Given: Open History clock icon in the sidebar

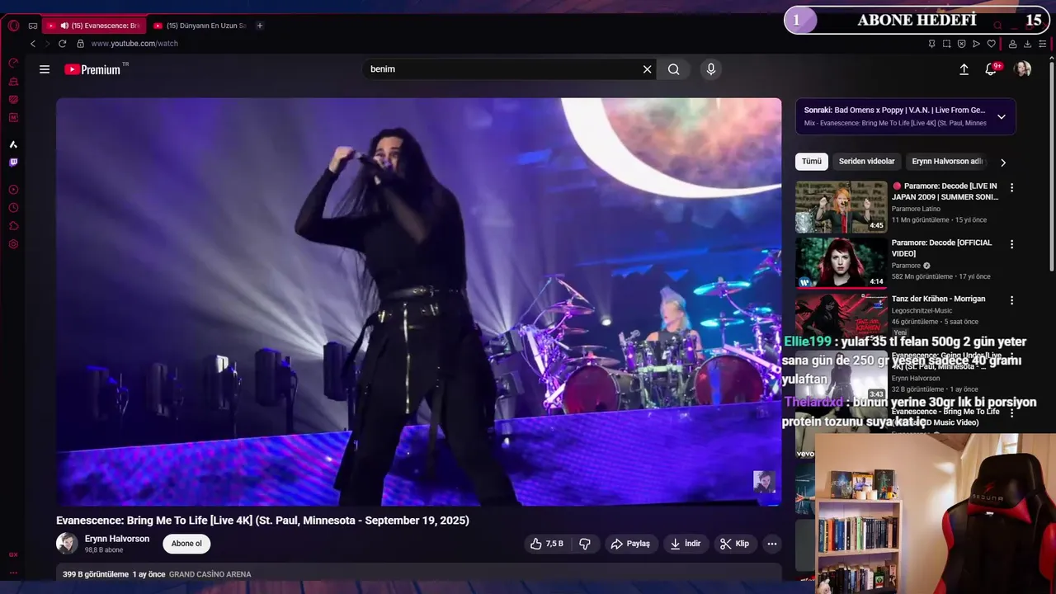Looking at the screenshot, I should [x=13, y=208].
